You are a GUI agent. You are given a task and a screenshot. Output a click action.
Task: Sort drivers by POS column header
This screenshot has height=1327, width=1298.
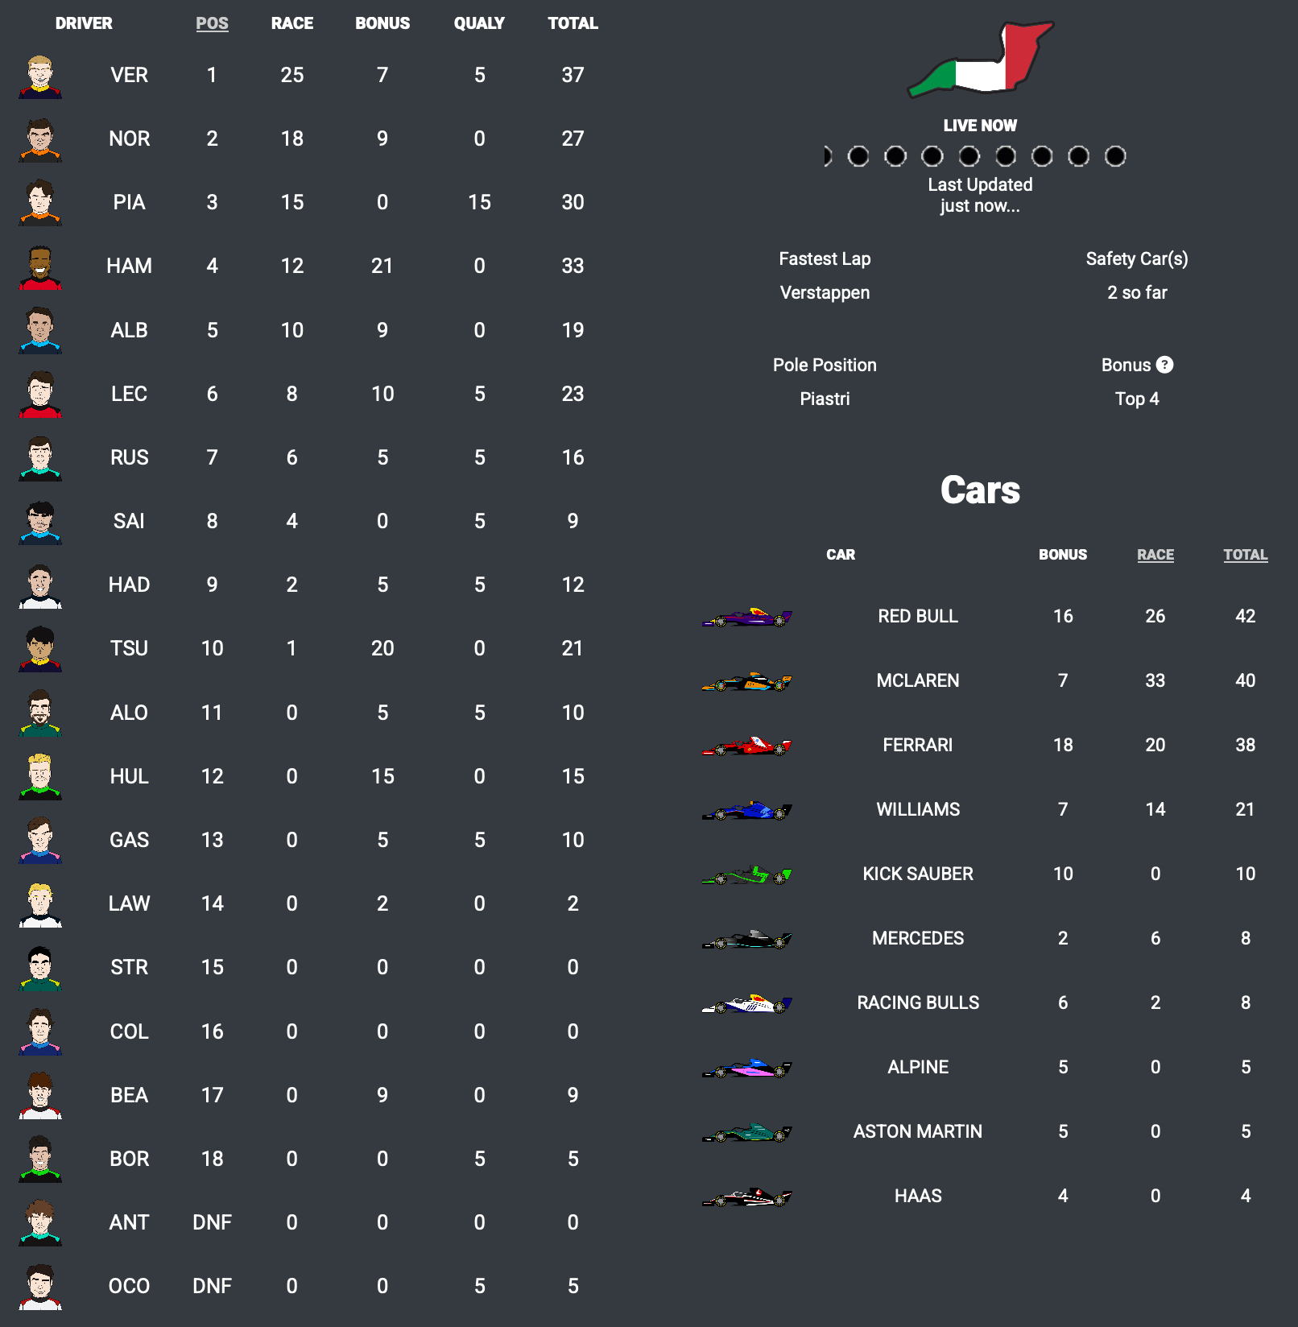(x=212, y=23)
